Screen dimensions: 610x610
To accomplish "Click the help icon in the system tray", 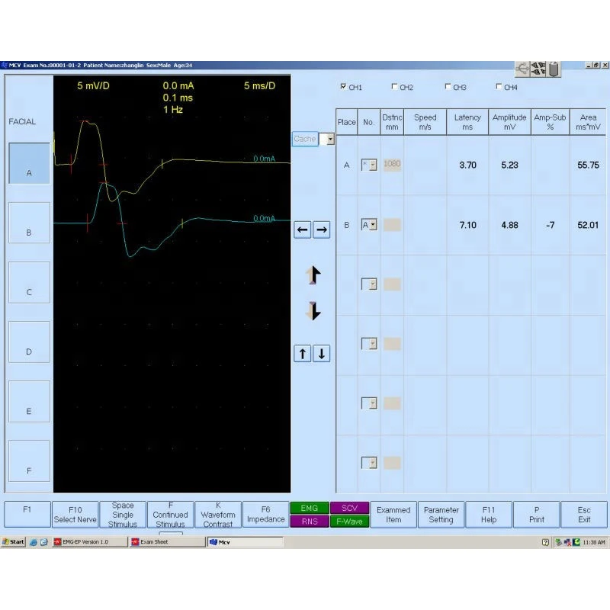I will pyautogui.click(x=545, y=542).
